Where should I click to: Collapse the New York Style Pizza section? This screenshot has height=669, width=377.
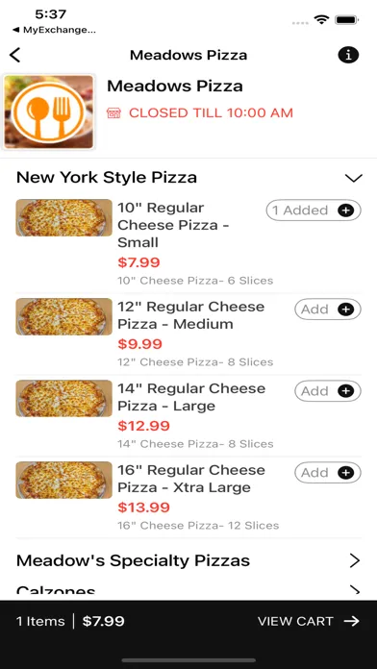[x=354, y=178]
